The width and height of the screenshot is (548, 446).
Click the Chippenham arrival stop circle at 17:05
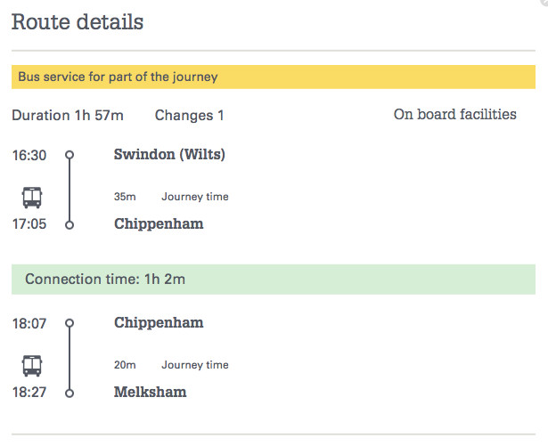(x=70, y=224)
